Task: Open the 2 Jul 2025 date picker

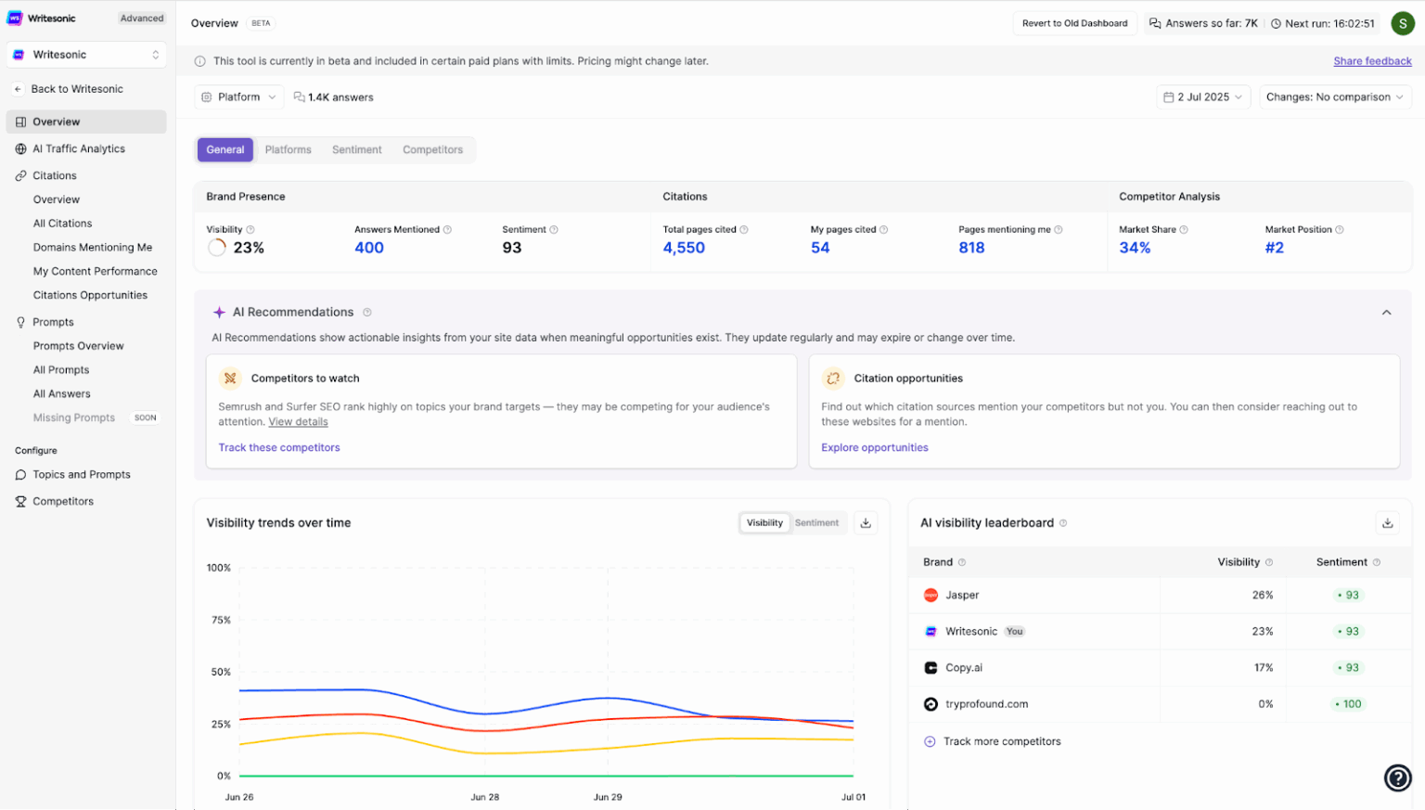Action: coord(1202,96)
